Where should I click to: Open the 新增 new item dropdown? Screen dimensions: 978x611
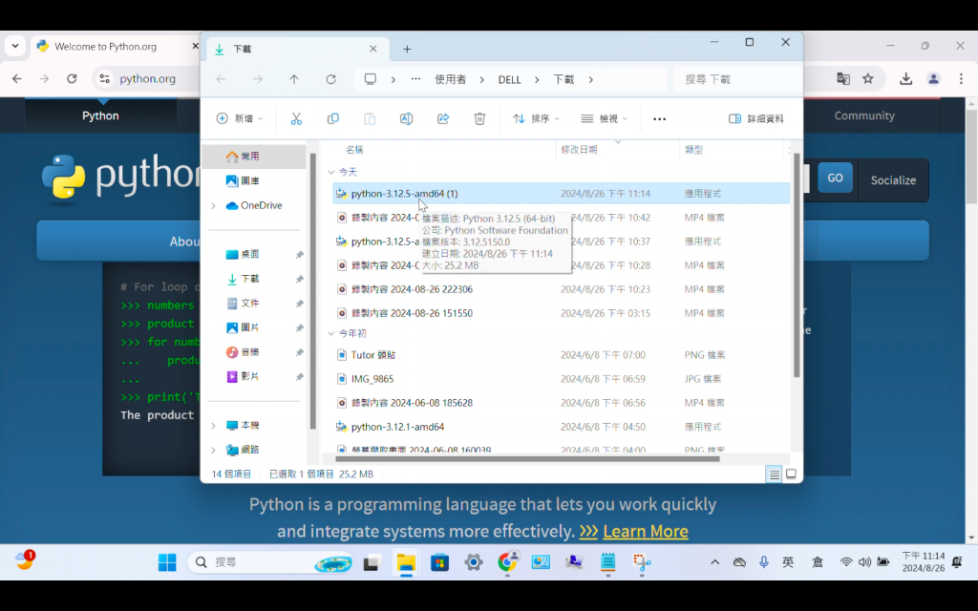pyautogui.click(x=240, y=118)
